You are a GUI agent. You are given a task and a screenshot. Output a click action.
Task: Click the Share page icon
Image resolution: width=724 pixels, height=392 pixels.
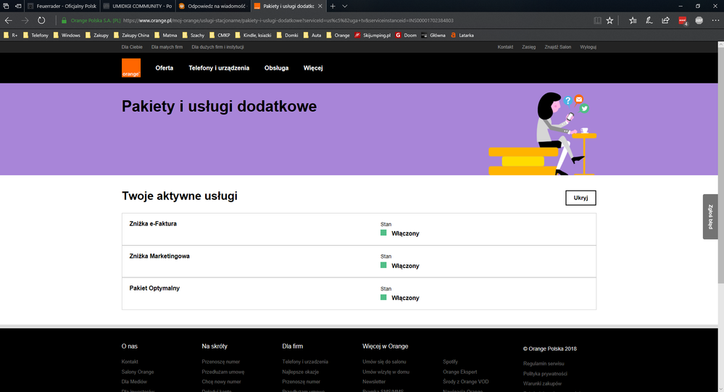pos(665,20)
